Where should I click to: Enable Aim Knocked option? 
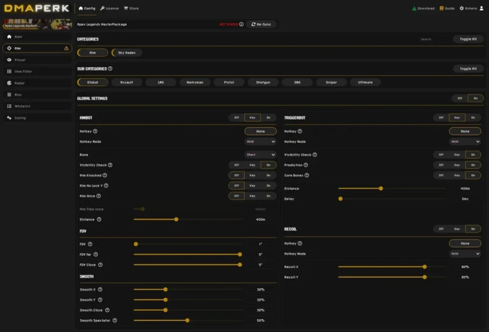(x=268, y=175)
